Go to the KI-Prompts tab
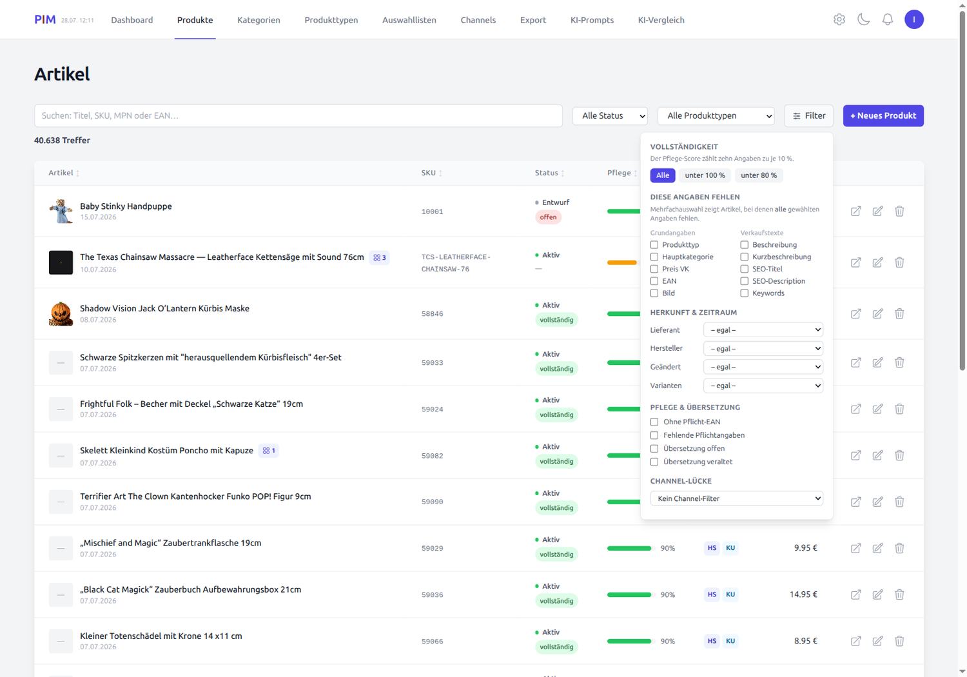Screen dimensions: 967x677 tap(592, 20)
